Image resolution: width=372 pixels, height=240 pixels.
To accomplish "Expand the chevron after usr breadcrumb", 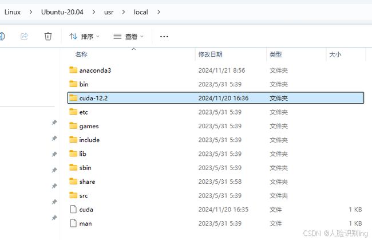I will 124,12.
